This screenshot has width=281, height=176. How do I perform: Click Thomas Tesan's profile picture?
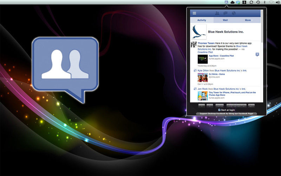[194, 45]
